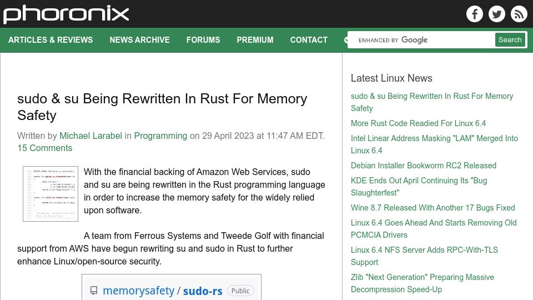Open More Rust Code Readied For Linux 6.4
This screenshot has height=300, width=533.
click(x=418, y=123)
